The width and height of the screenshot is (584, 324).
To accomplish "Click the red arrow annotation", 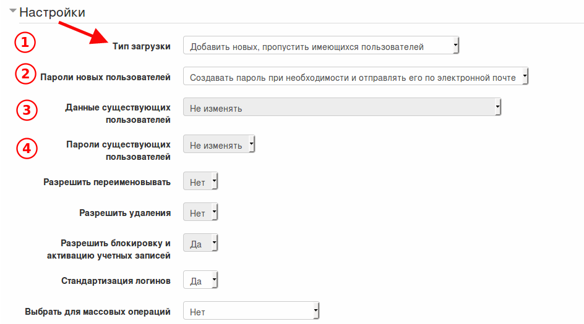I will pyautogui.click(x=83, y=33).
